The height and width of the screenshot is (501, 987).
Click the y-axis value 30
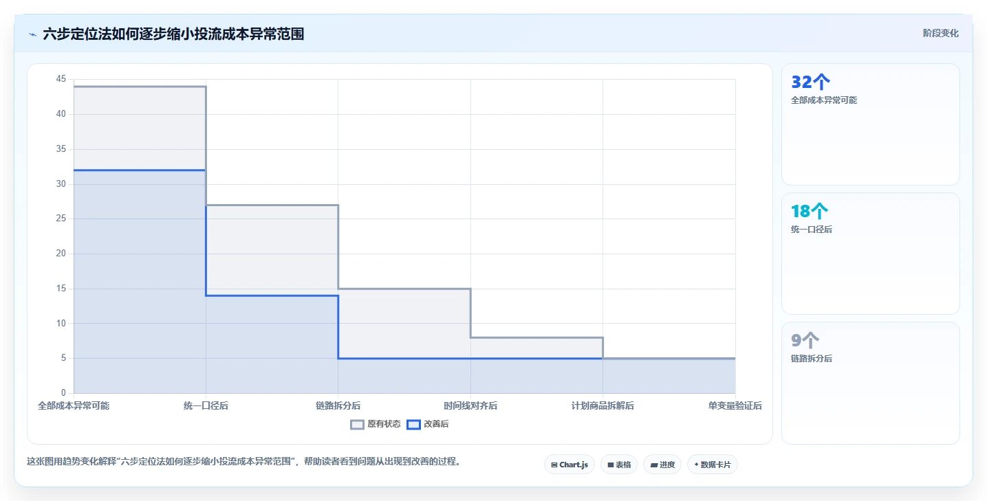61,184
